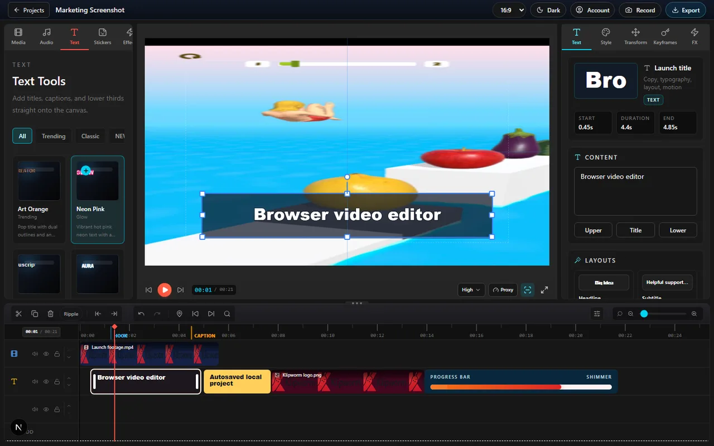Screen dimensions: 714x446
Task: Skip to previous frame in preview controls
Action: click(x=149, y=290)
